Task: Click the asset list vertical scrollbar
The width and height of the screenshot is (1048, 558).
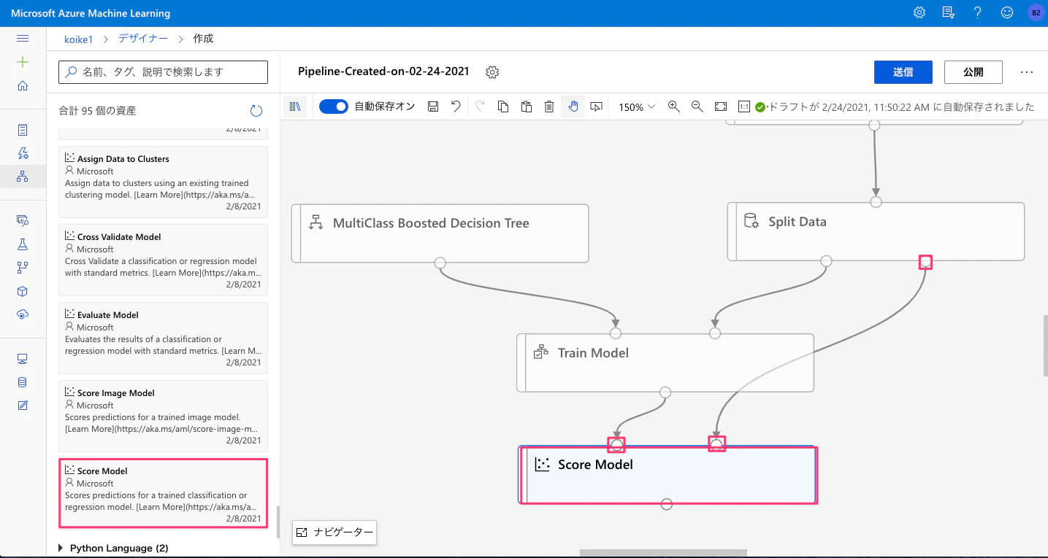Action: [278, 522]
